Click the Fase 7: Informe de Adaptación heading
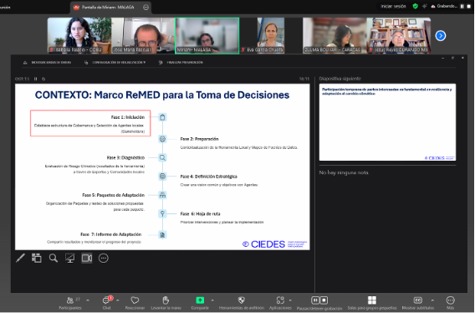 click(111, 234)
